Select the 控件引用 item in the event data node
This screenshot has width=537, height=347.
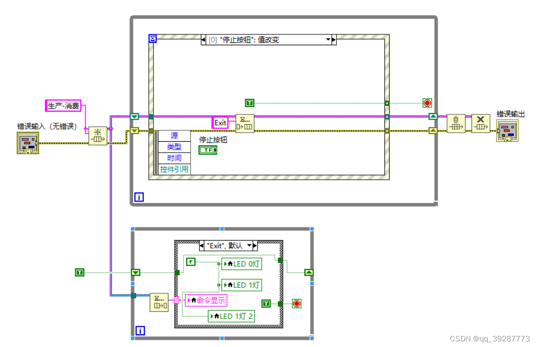(174, 169)
